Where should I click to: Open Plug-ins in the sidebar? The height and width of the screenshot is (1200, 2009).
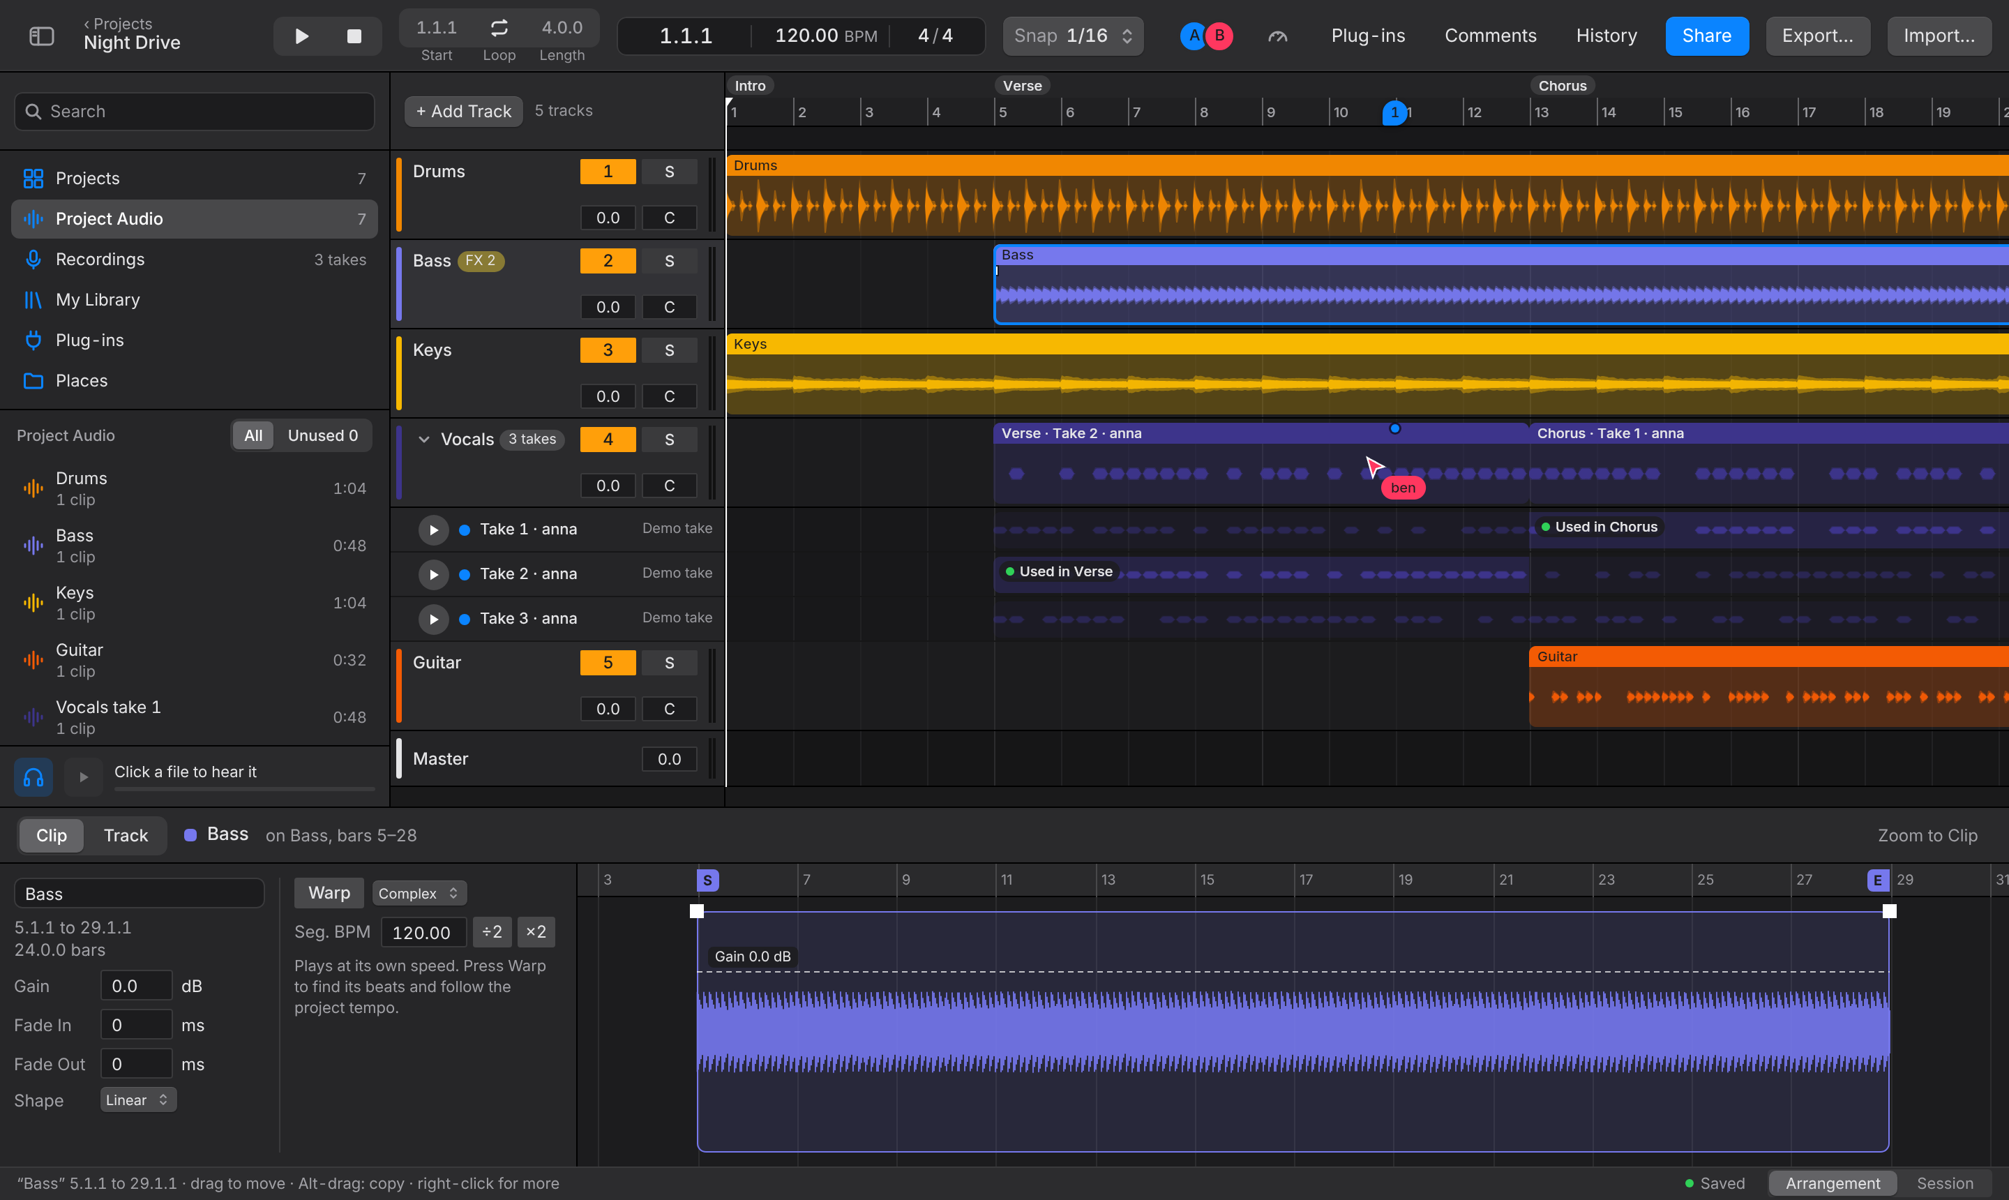pos(194,340)
